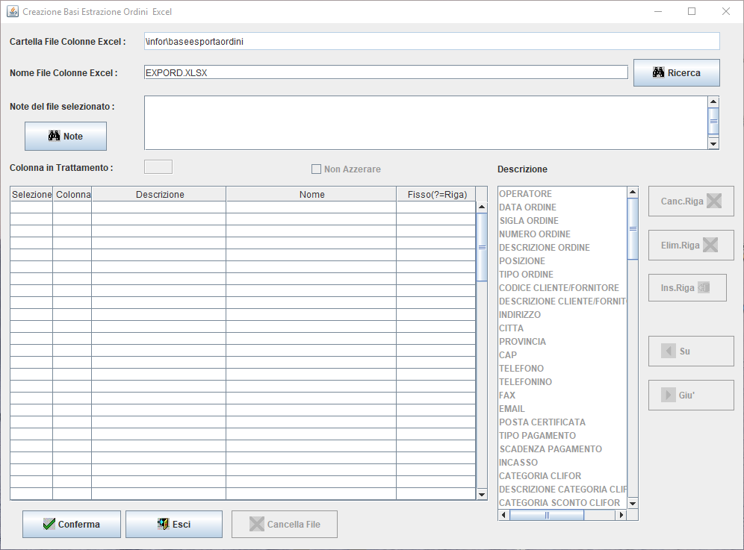
Task: Click the Selezione column header
Action: [x=31, y=194]
